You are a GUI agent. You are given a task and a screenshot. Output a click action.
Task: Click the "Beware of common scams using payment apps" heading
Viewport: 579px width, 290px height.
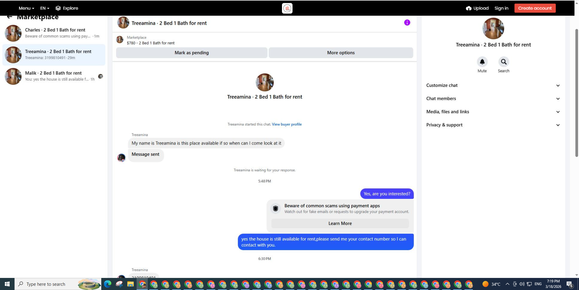332,206
